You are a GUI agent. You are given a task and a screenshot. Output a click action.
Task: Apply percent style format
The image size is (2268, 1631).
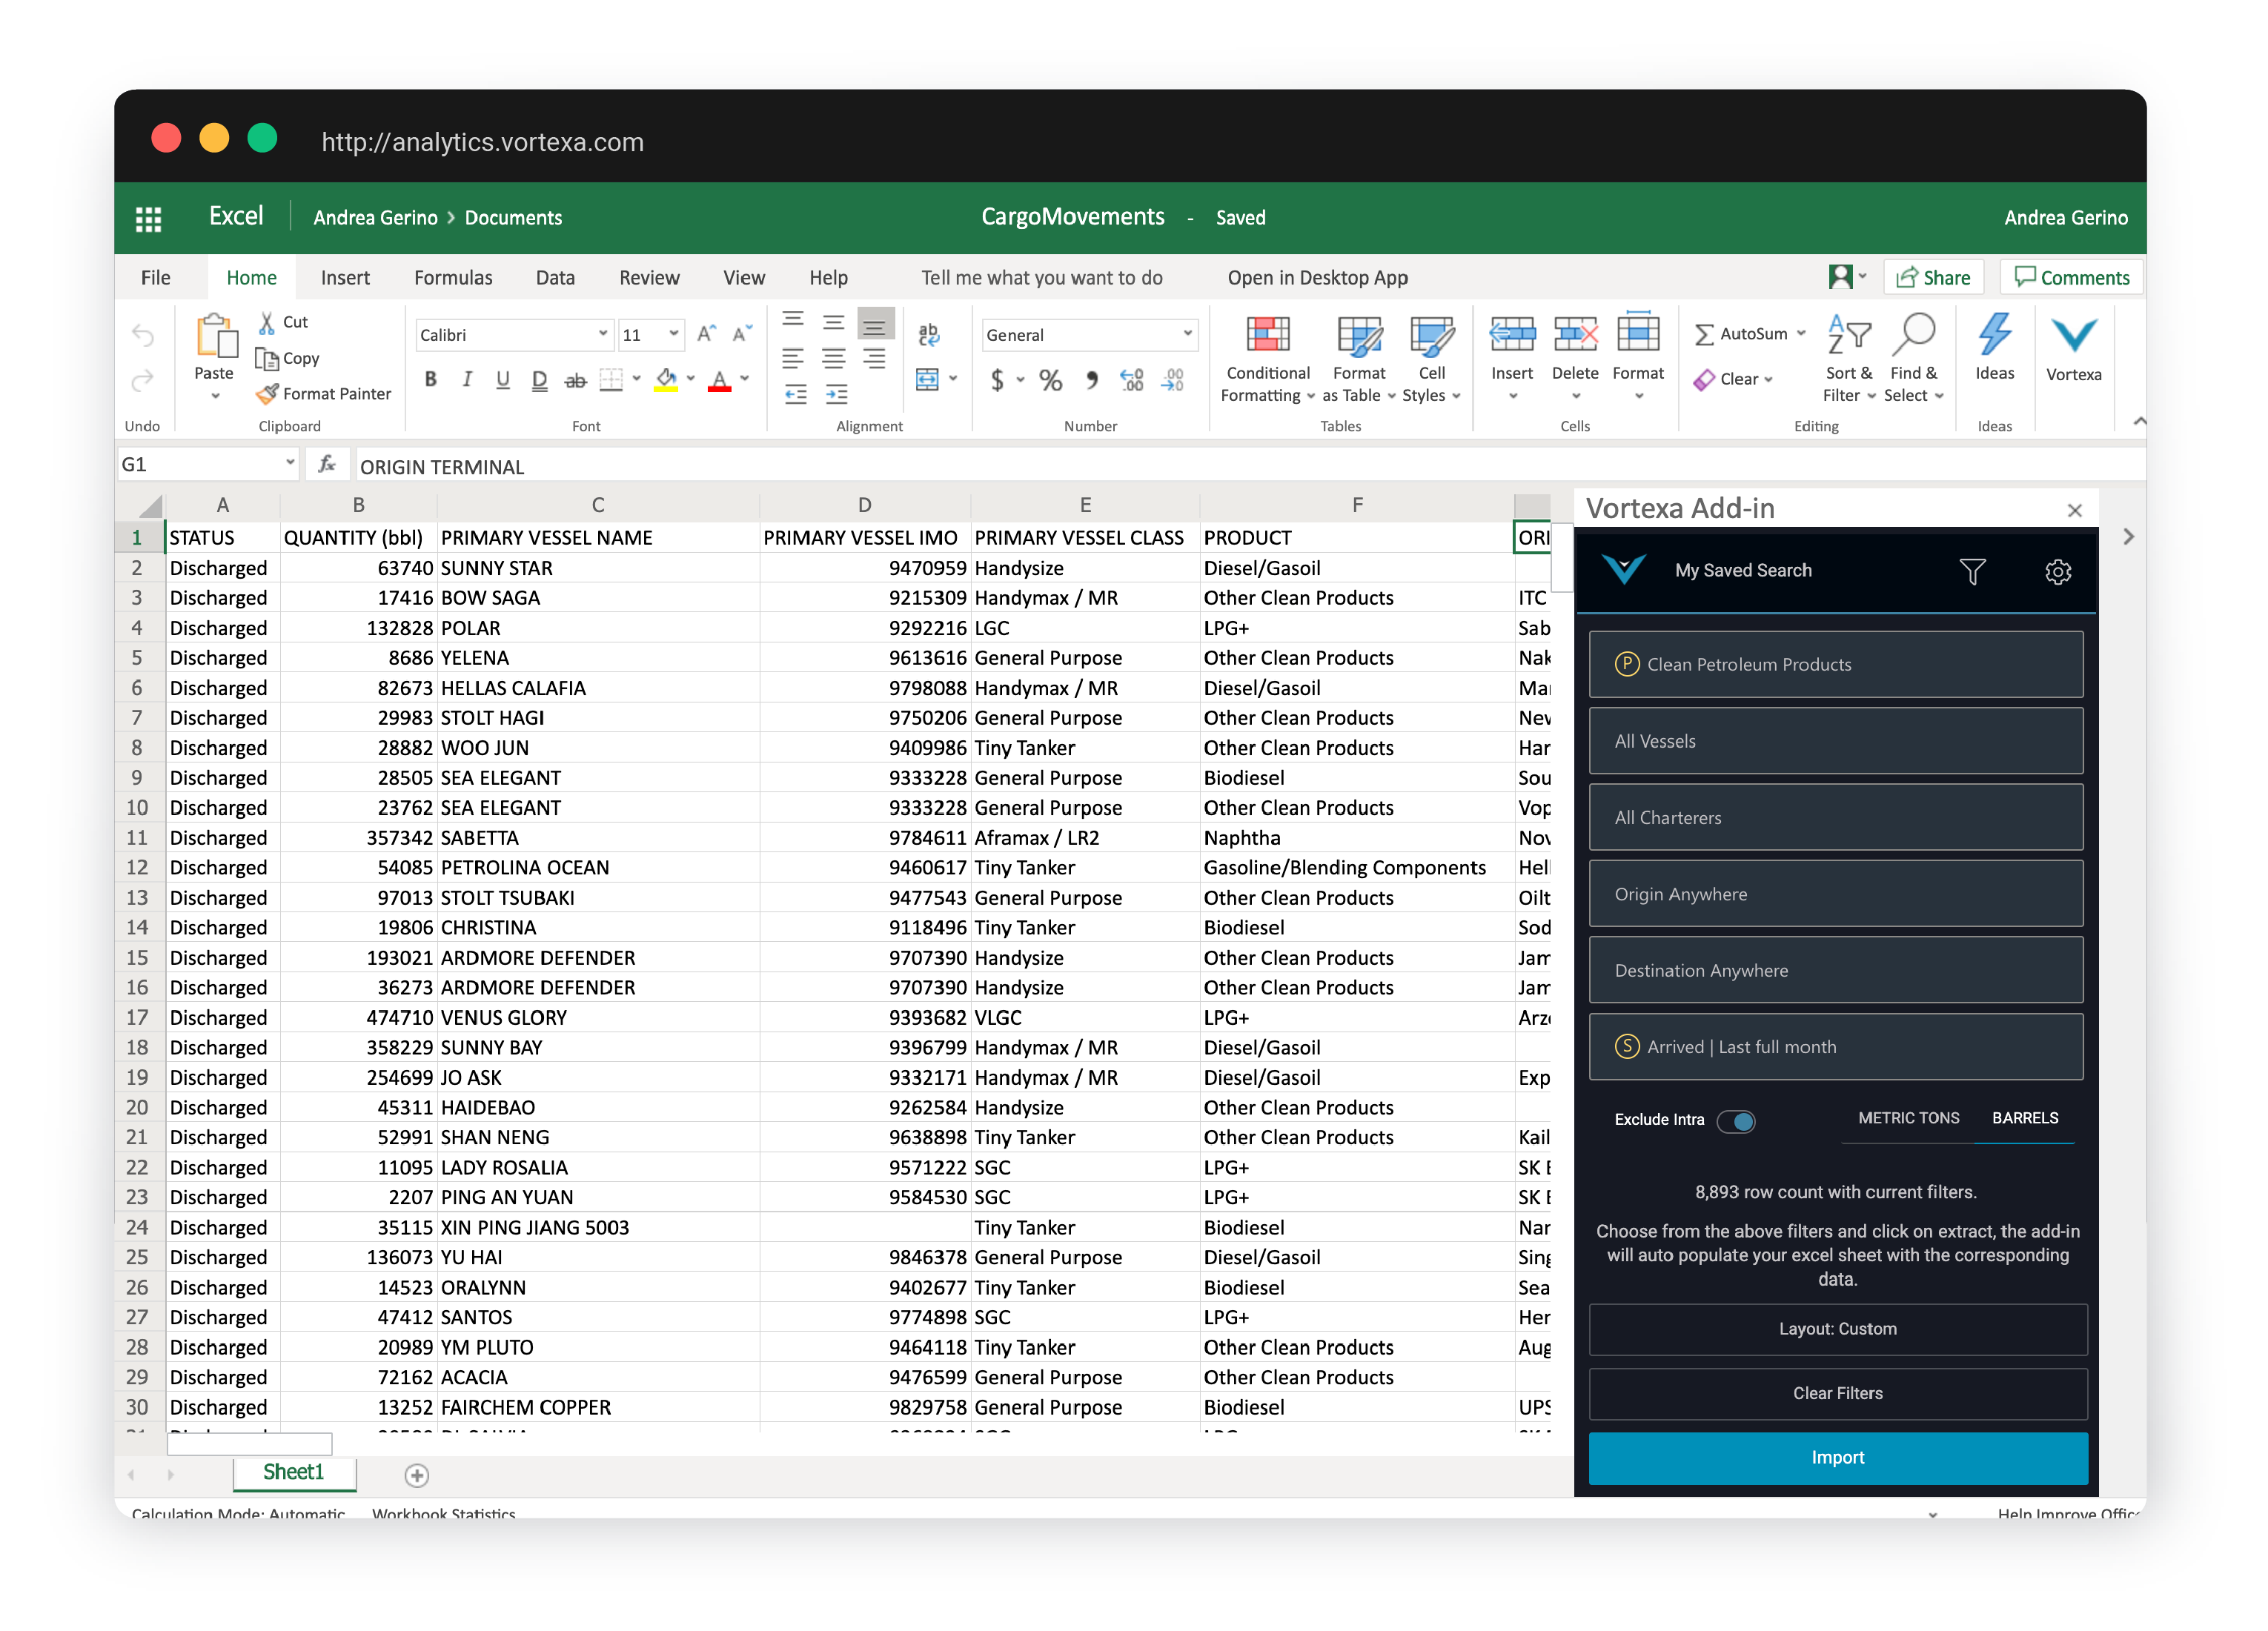1050,380
